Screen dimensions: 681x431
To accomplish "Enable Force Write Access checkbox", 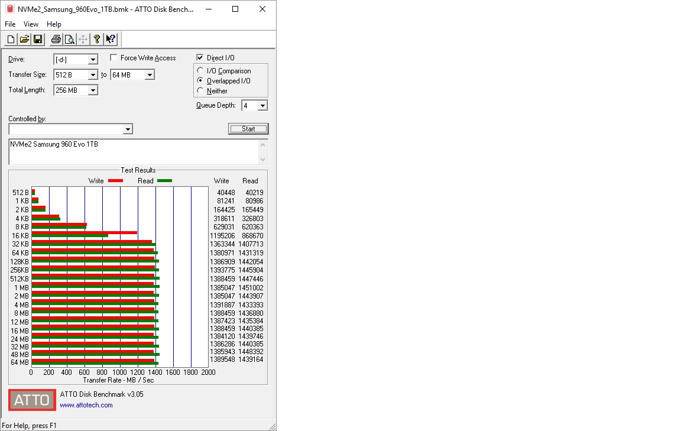I will pos(113,57).
